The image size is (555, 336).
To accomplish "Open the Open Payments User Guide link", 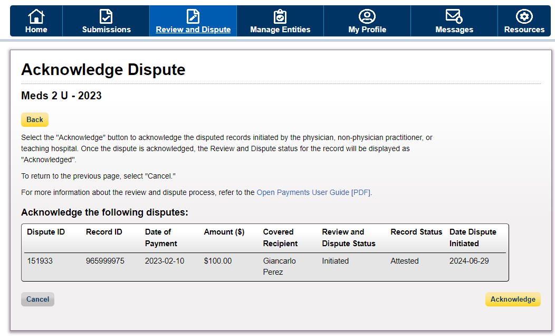I will (303, 193).
